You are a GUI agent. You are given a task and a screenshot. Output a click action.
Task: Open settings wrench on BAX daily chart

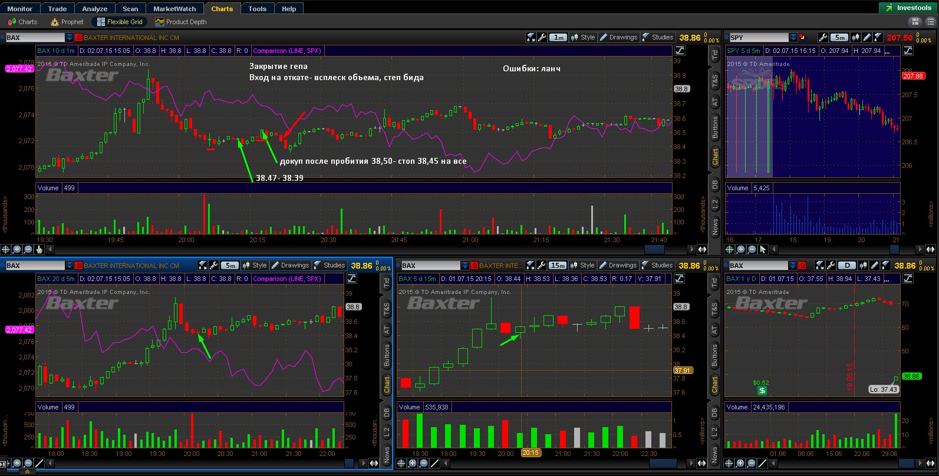pos(831,266)
